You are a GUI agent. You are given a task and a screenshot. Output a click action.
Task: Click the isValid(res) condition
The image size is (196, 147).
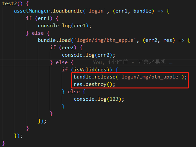(x=92, y=70)
